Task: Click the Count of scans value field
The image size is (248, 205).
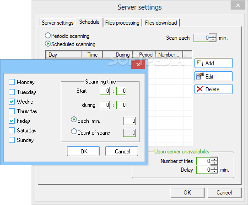Action: (x=129, y=133)
